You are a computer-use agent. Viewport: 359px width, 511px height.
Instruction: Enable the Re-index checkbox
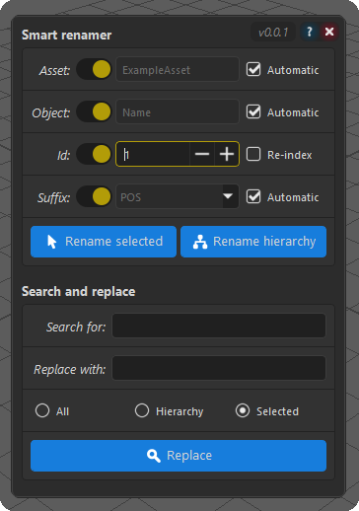pos(253,154)
